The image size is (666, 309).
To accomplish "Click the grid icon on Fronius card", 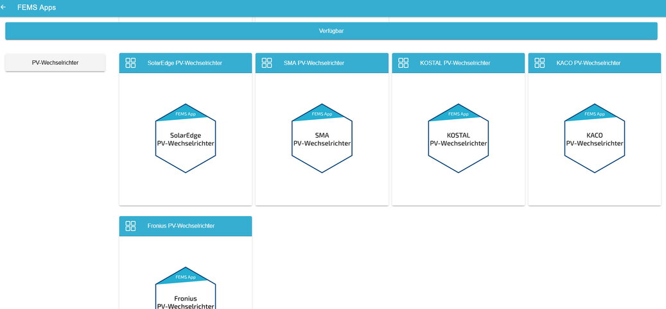I will [130, 226].
